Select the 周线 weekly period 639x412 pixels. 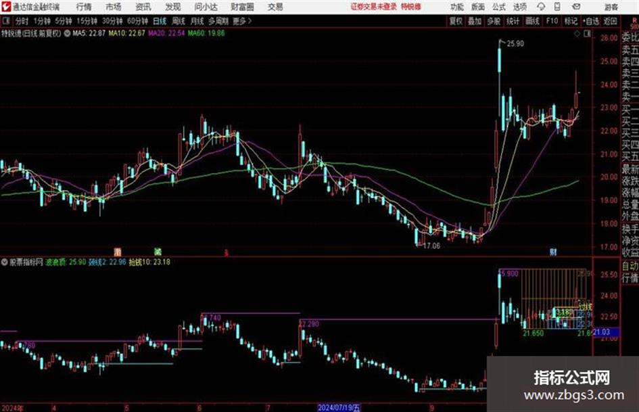(179, 21)
